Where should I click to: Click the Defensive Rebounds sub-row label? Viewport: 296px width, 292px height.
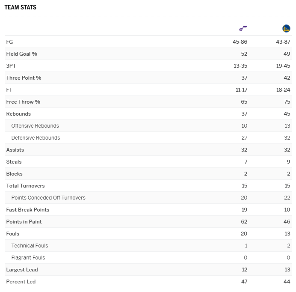[x=36, y=138]
